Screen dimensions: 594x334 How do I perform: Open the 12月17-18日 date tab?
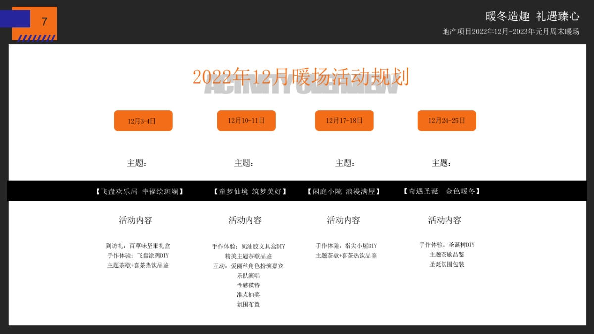tap(344, 120)
